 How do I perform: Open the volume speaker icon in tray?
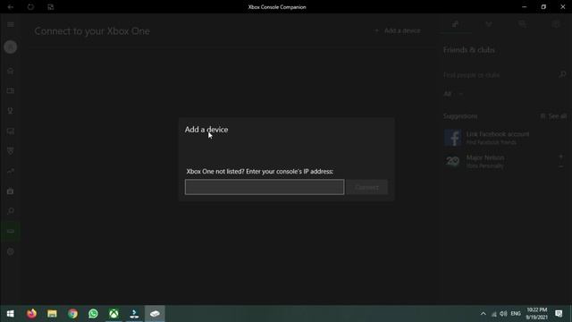click(x=503, y=314)
